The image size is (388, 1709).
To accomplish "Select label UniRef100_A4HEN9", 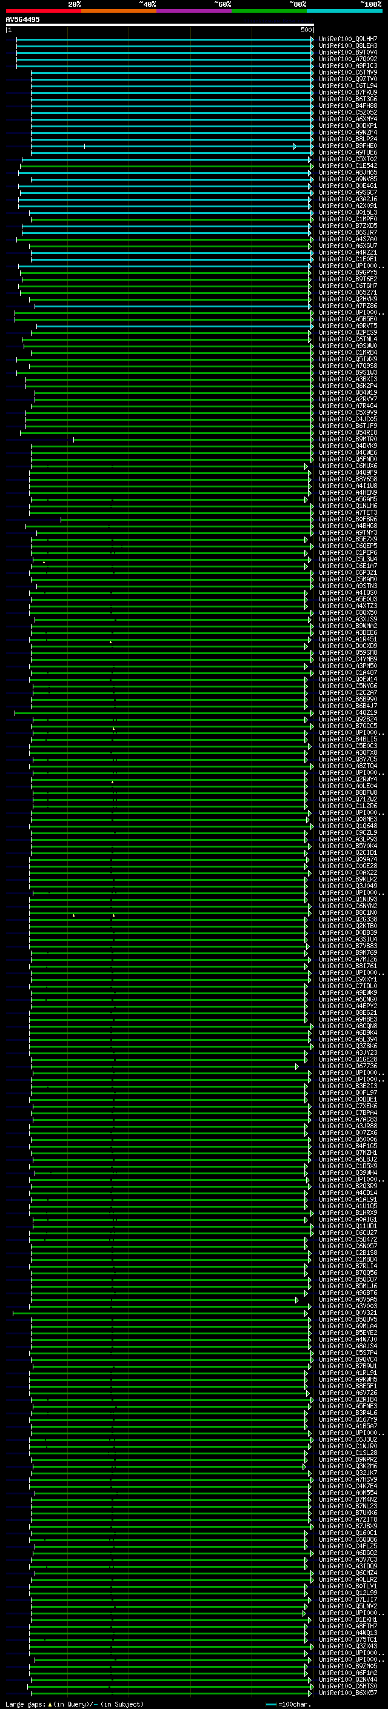I will 348,492.
